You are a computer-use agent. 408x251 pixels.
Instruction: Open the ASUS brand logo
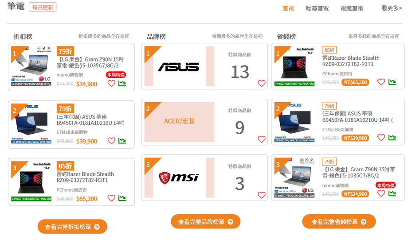(x=178, y=67)
